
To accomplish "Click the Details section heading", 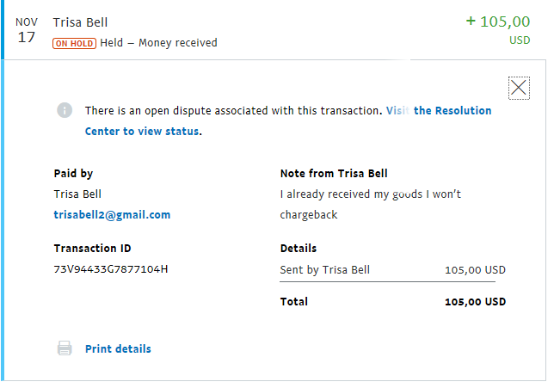I will tap(299, 249).
